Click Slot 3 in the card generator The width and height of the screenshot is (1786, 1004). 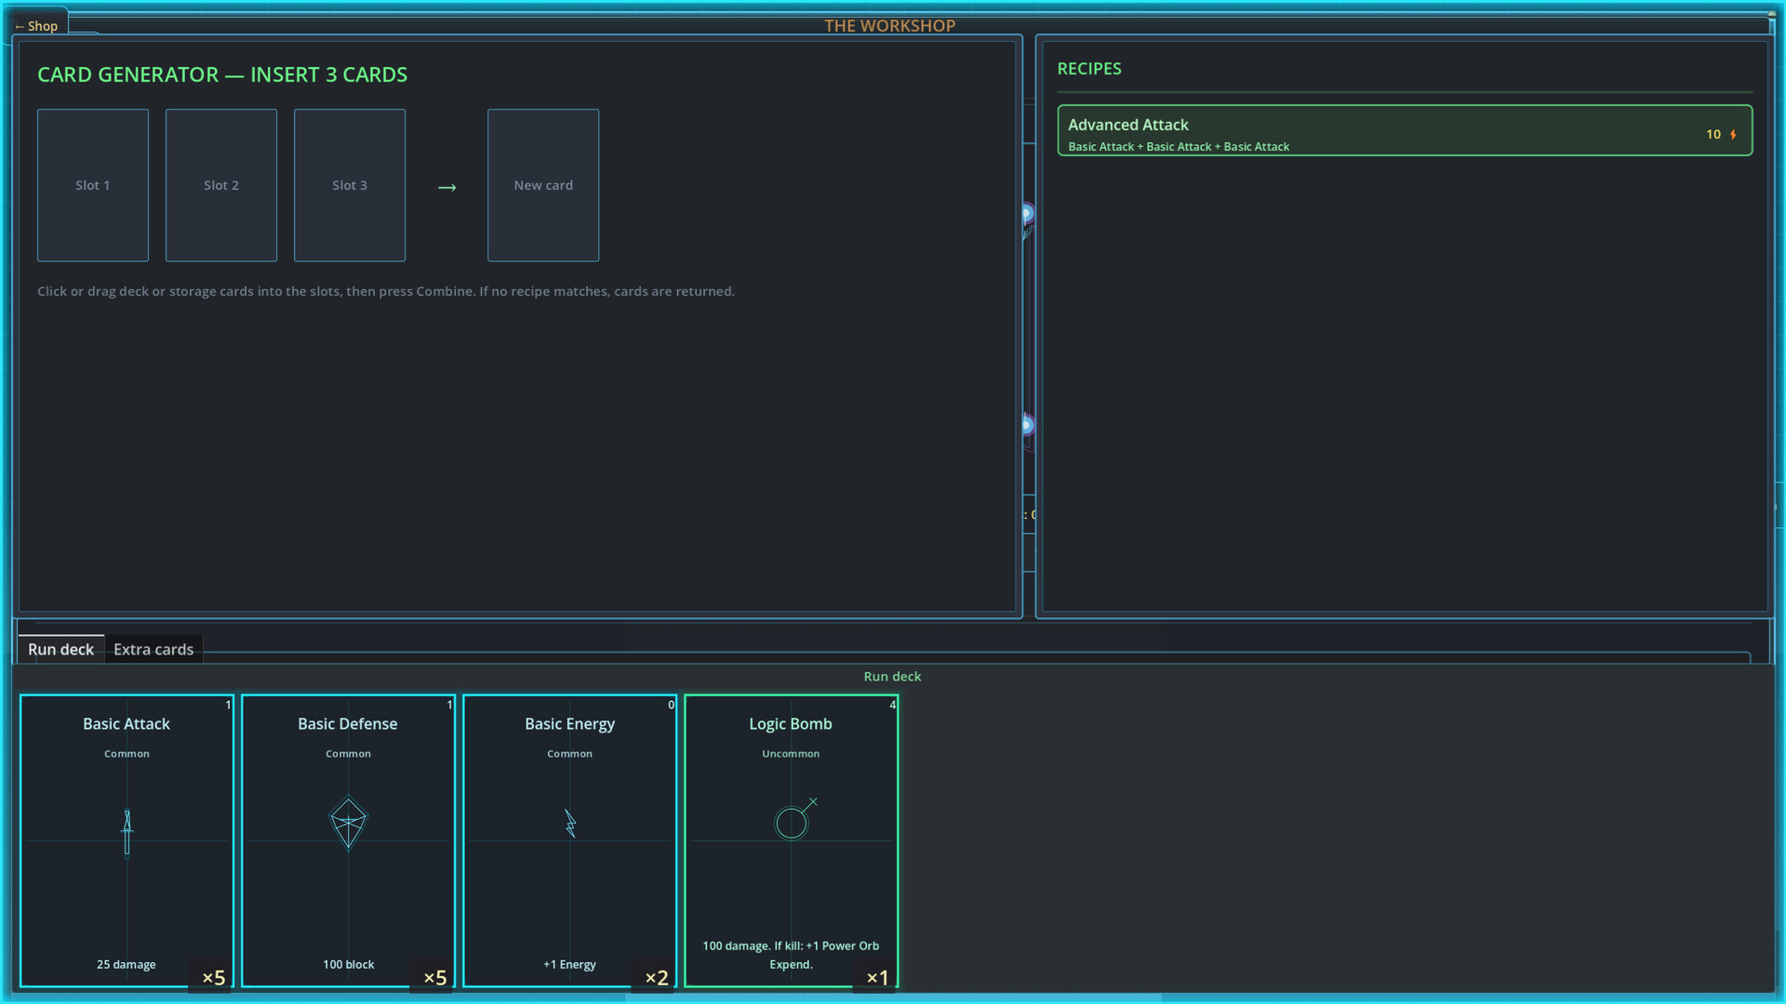349,185
